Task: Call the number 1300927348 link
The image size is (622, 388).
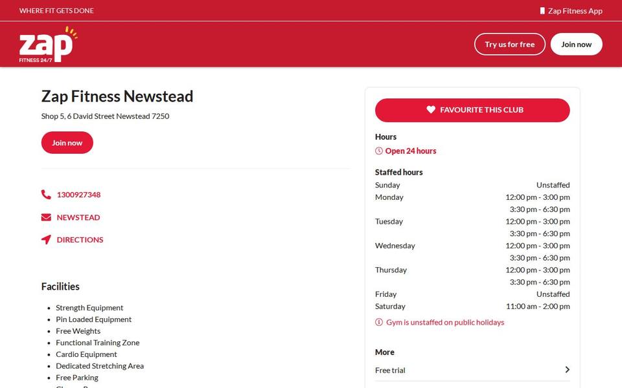Action: coord(78,195)
